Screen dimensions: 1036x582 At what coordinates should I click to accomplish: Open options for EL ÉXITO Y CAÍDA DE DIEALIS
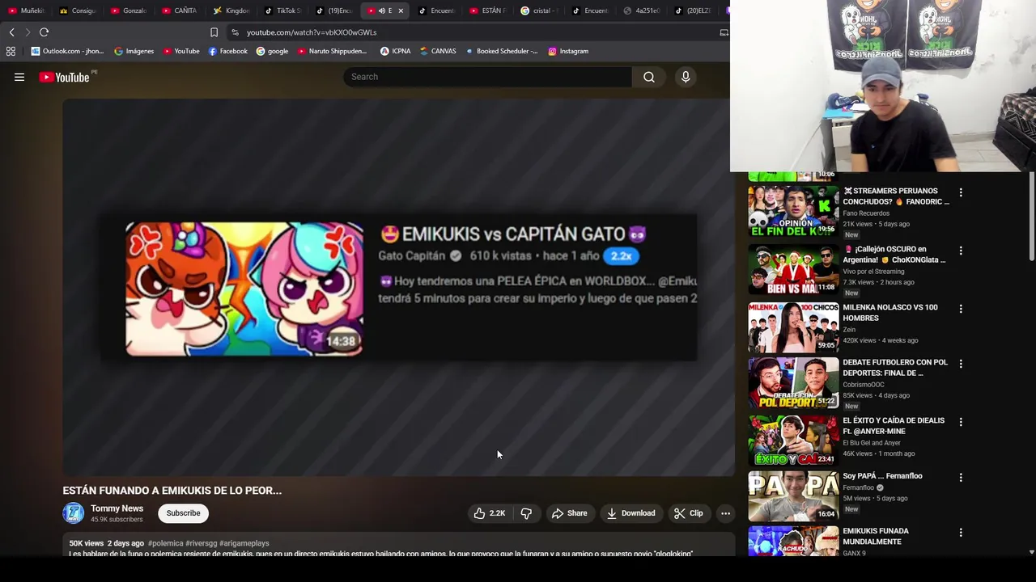961,422
